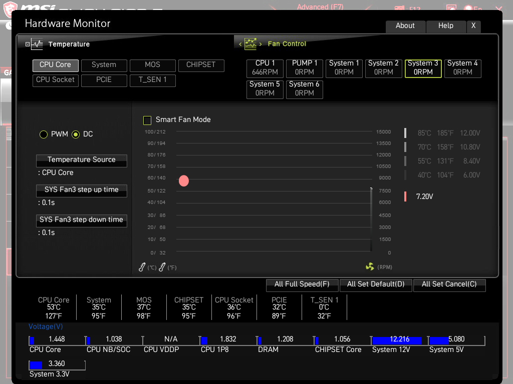
Task: Open the About tab
Action: click(x=405, y=26)
